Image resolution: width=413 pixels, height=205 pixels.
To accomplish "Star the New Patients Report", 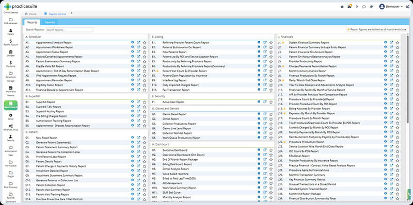I will tap(271, 52).
